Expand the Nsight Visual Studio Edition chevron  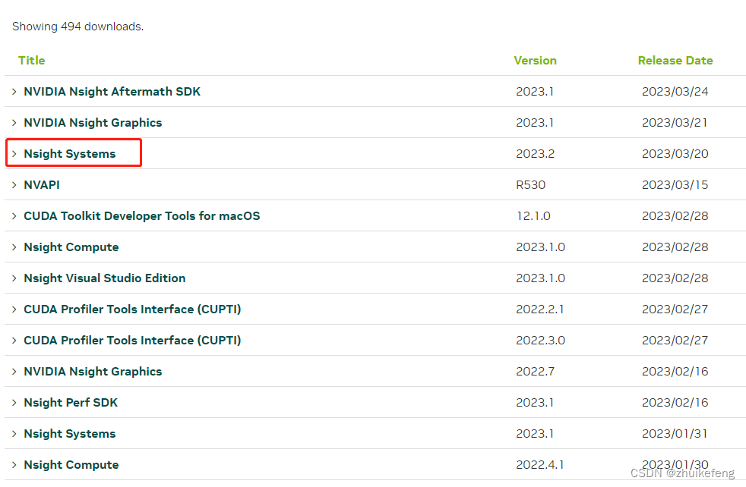[x=14, y=278]
